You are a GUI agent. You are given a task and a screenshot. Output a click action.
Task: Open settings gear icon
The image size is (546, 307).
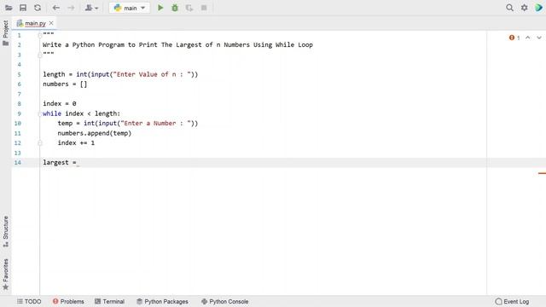tap(524, 8)
